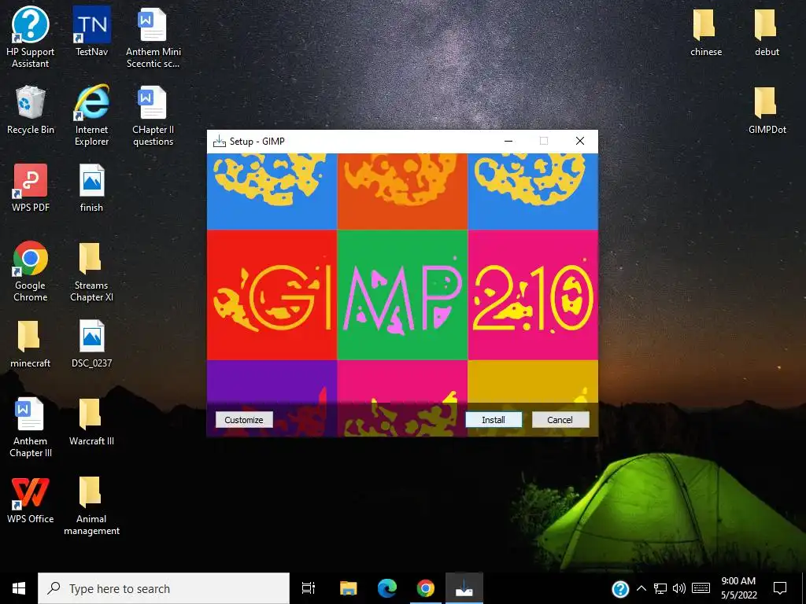Select the finish image file
This screenshot has width=806, height=604.
[91, 187]
